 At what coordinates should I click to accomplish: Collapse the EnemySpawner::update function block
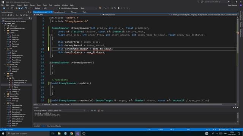click(50, 83)
